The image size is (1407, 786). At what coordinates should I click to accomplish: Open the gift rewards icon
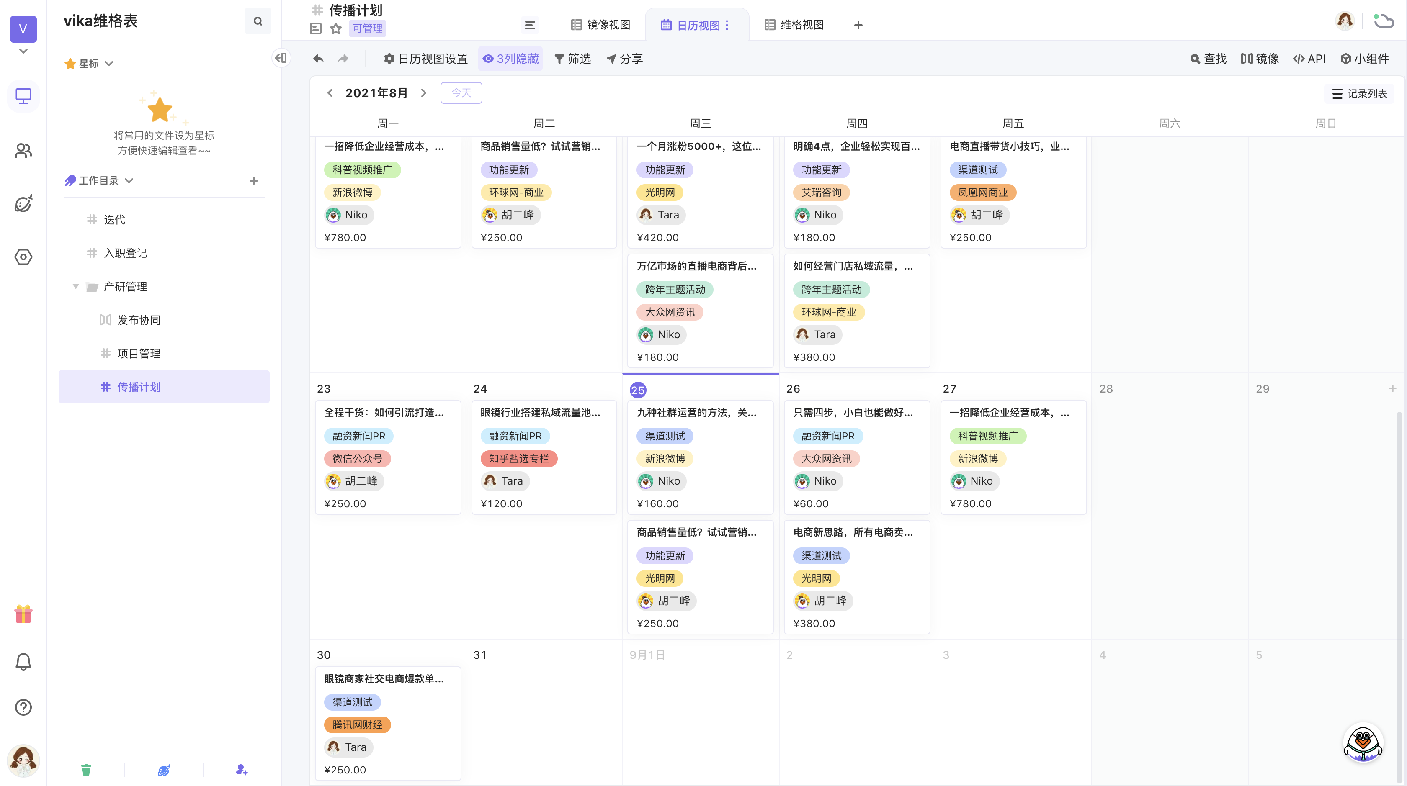click(23, 614)
